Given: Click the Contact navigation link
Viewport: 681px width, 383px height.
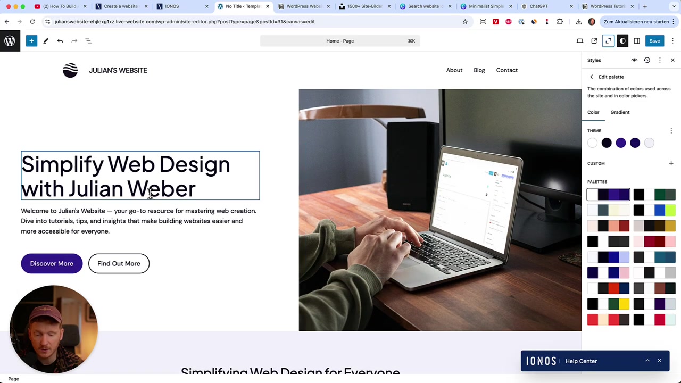Looking at the screenshot, I should tap(507, 70).
